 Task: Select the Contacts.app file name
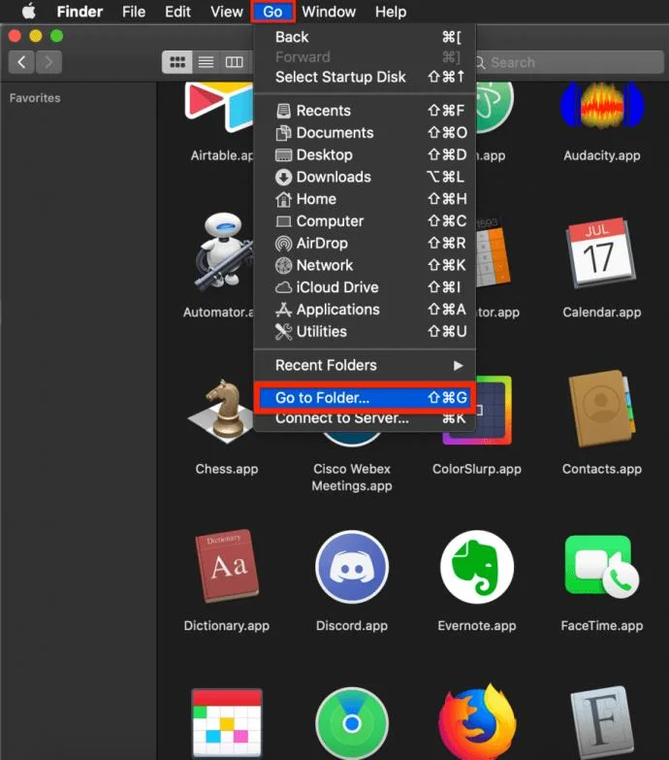pos(602,469)
